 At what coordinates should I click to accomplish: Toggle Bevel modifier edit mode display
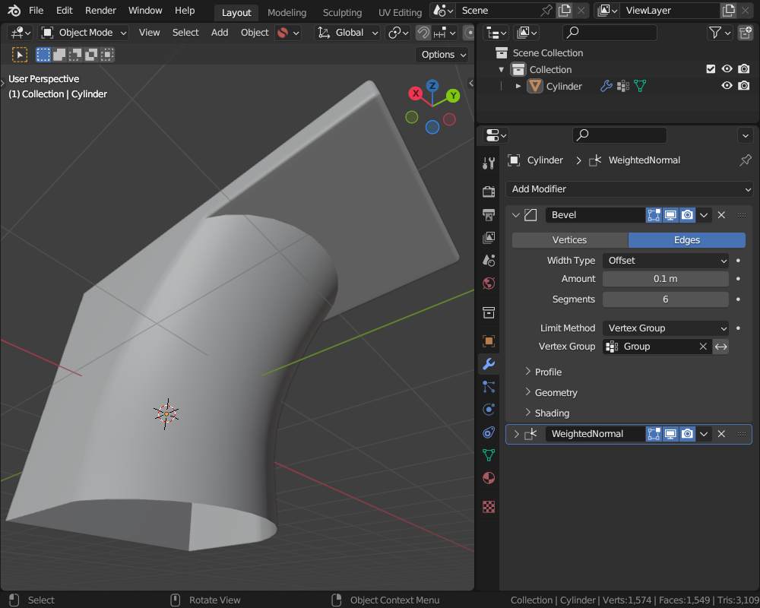[x=654, y=215]
